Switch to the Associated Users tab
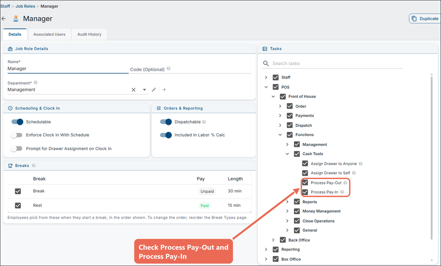441x266 pixels. (49, 34)
